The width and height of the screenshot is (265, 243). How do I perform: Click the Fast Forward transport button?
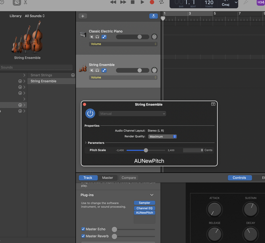pyautogui.click(x=123, y=2)
